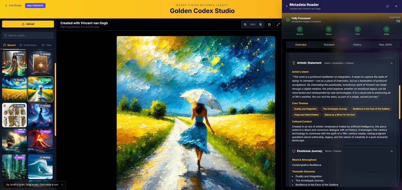Open the folder icon in viewer toolbar
This screenshot has height=190, width=402.
pyautogui.click(x=269, y=24)
